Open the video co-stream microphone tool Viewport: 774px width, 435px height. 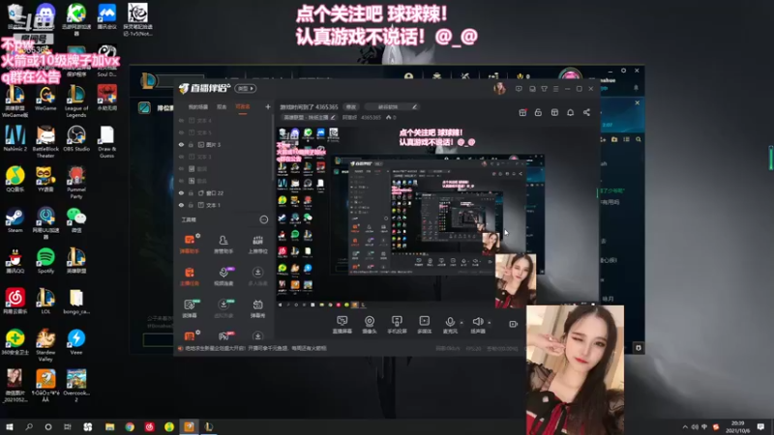click(x=223, y=276)
